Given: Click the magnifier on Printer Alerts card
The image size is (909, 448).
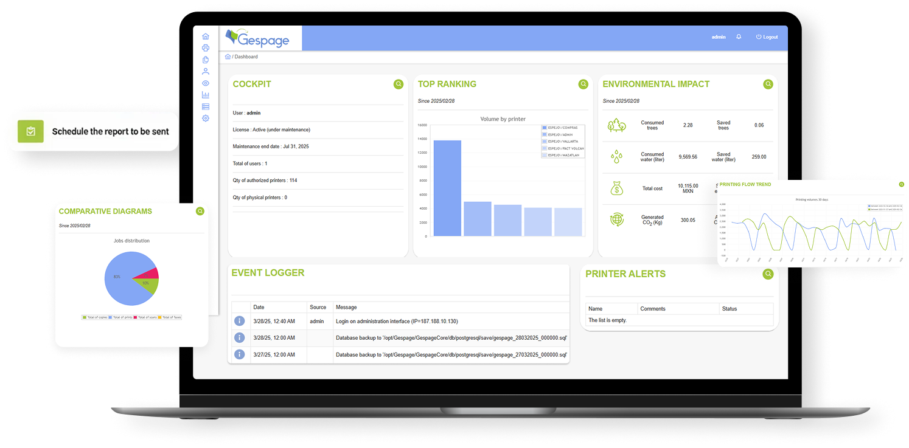Looking at the screenshot, I should pyautogui.click(x=768, y=274).
